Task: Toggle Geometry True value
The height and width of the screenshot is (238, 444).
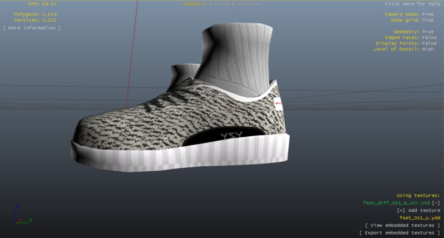Action: (x=427, y=32)
